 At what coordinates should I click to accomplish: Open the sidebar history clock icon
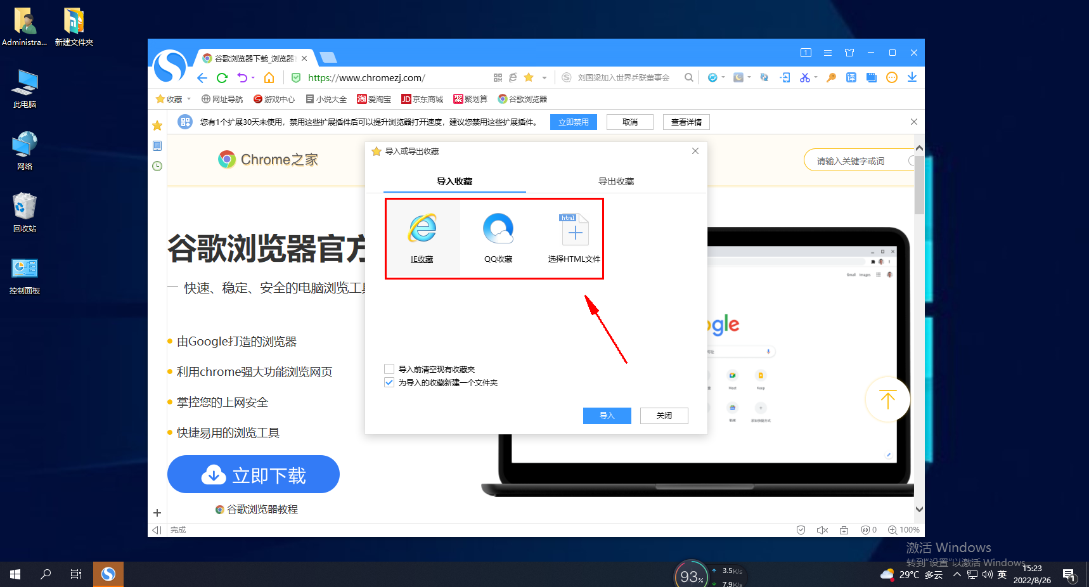[157, 166]
